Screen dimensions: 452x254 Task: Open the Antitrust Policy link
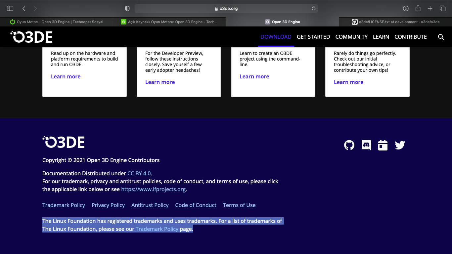[x=150, y=205]
